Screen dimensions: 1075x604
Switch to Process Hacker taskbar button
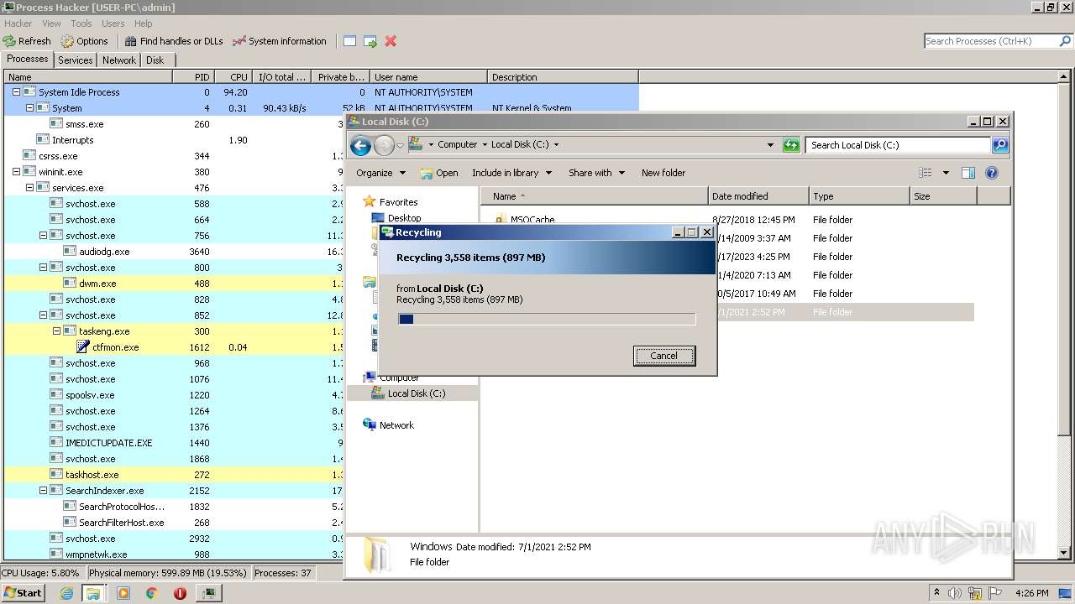pos(209,593)
